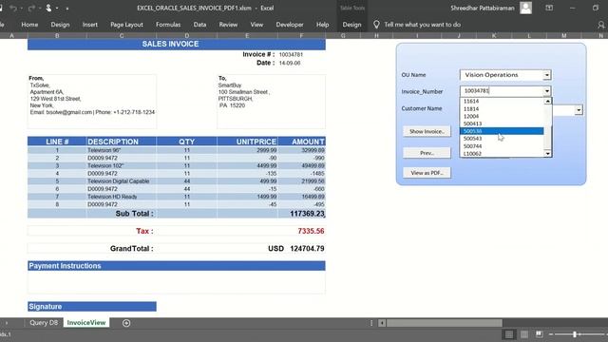The height and width of the screenshot is (342, 608).
Task: Select invoice 500413 in the list
Action: [502, 123]
